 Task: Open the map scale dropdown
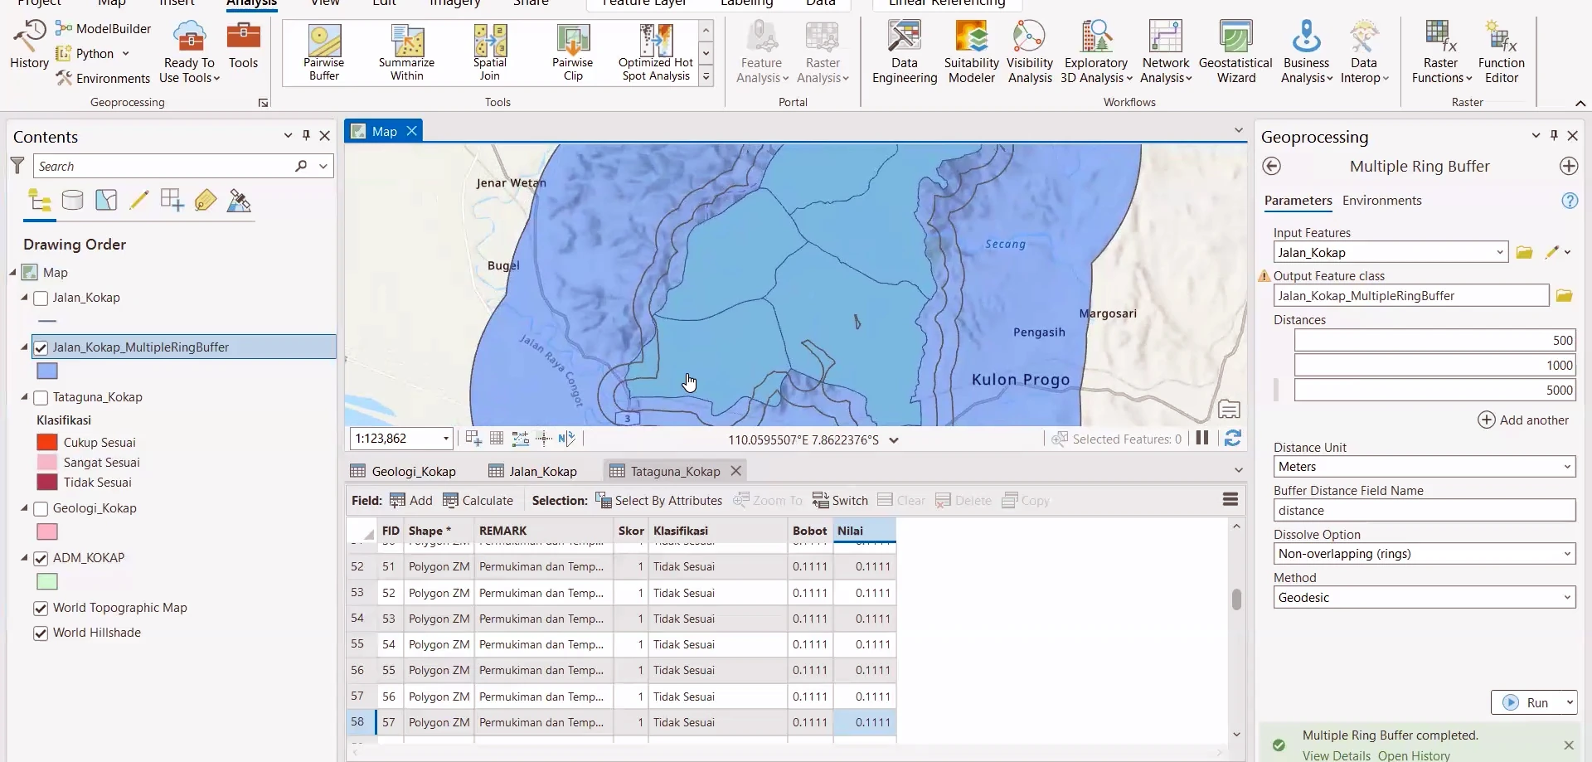click(x=446, y=438)
